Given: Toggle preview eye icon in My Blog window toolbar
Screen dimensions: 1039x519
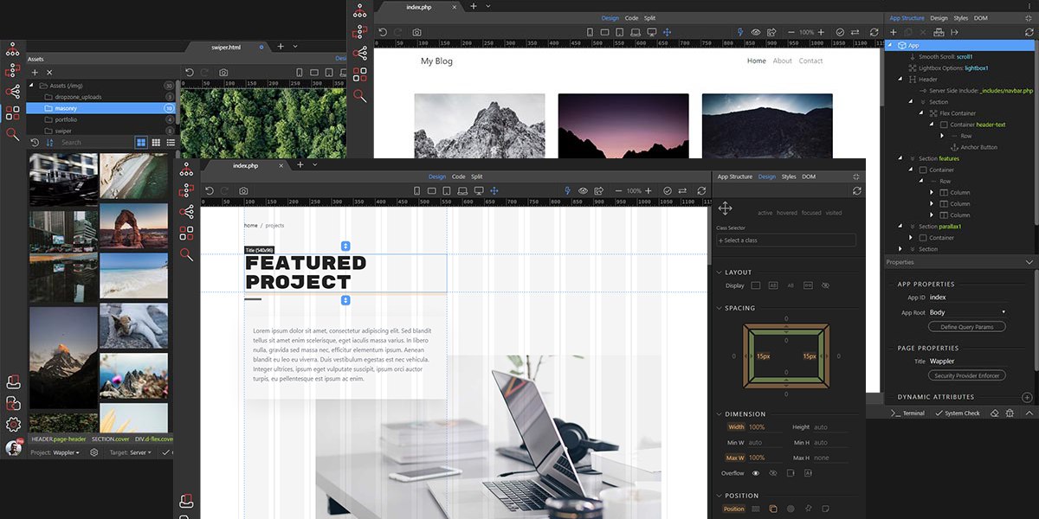Looking at the screenshot, I should point(756,32).
